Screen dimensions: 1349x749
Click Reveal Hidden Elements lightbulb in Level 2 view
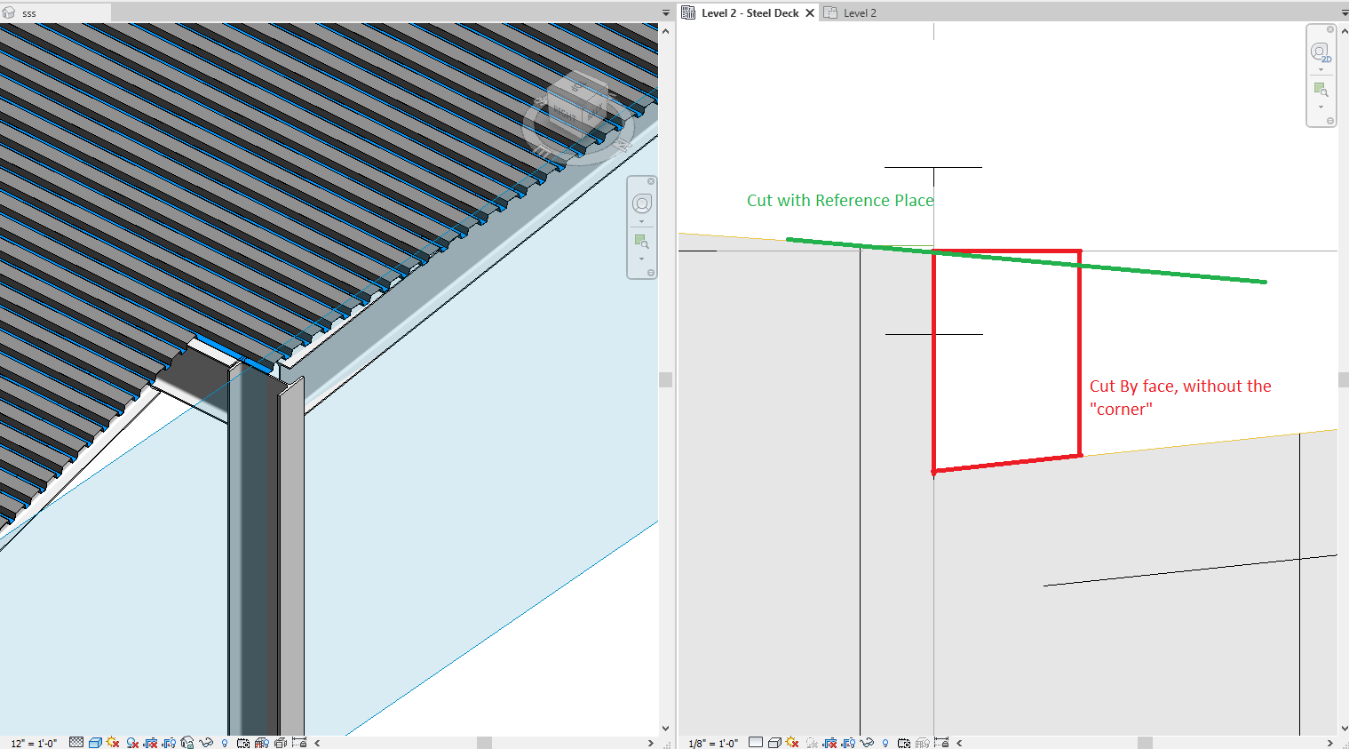[x=885, y=742]
